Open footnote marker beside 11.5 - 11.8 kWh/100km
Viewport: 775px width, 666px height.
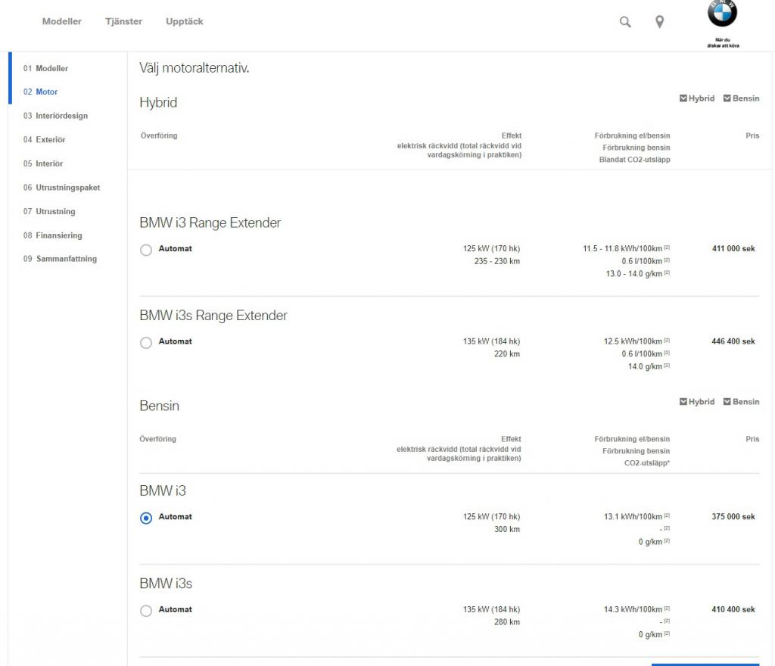(x=667, y=247)
